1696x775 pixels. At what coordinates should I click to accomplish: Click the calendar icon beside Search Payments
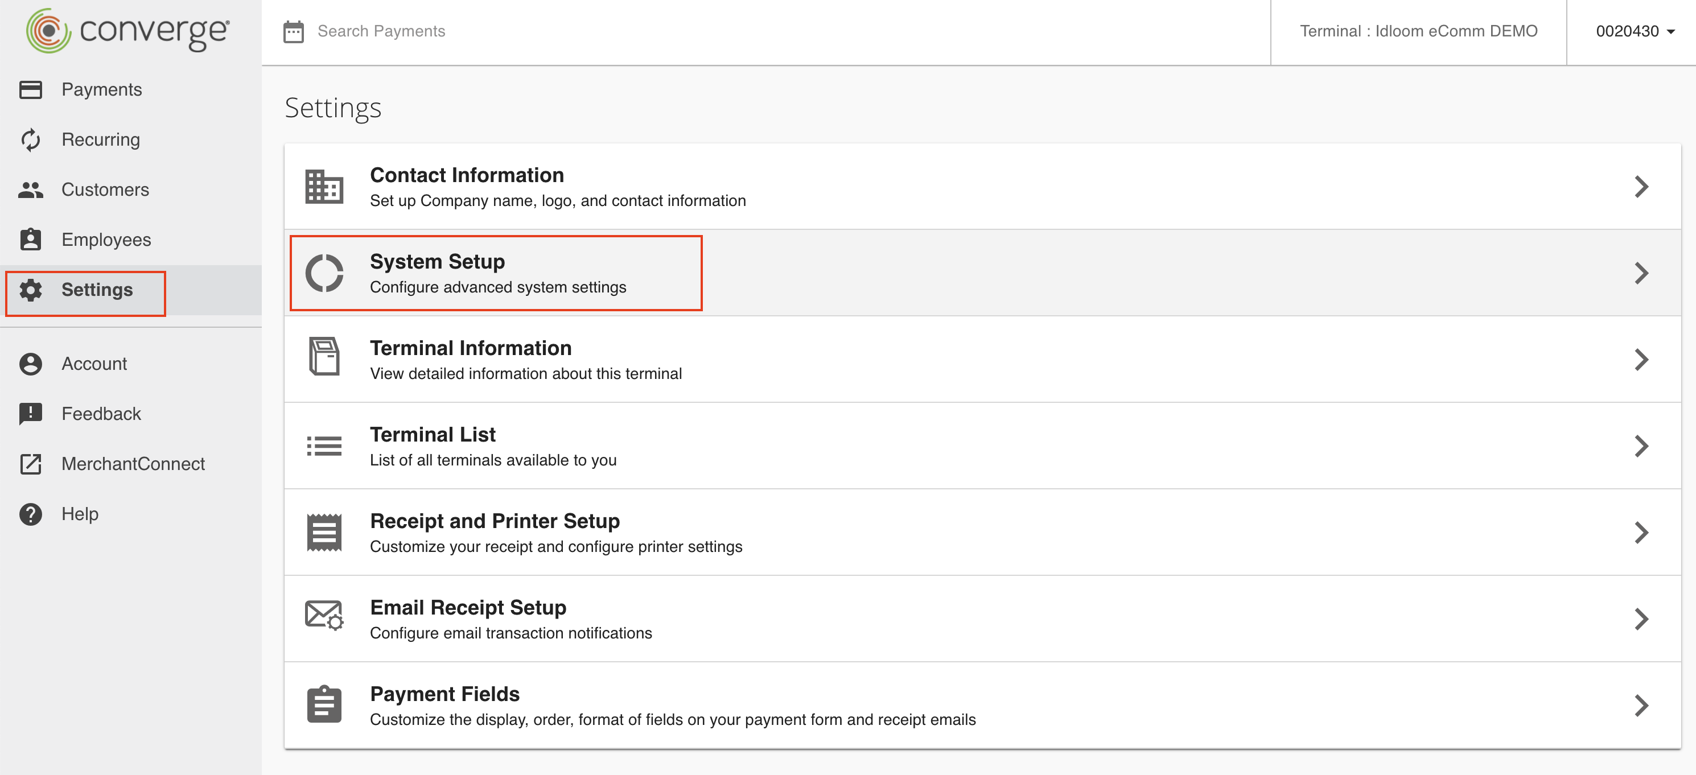pyautogui.click(x=293, y=32)
